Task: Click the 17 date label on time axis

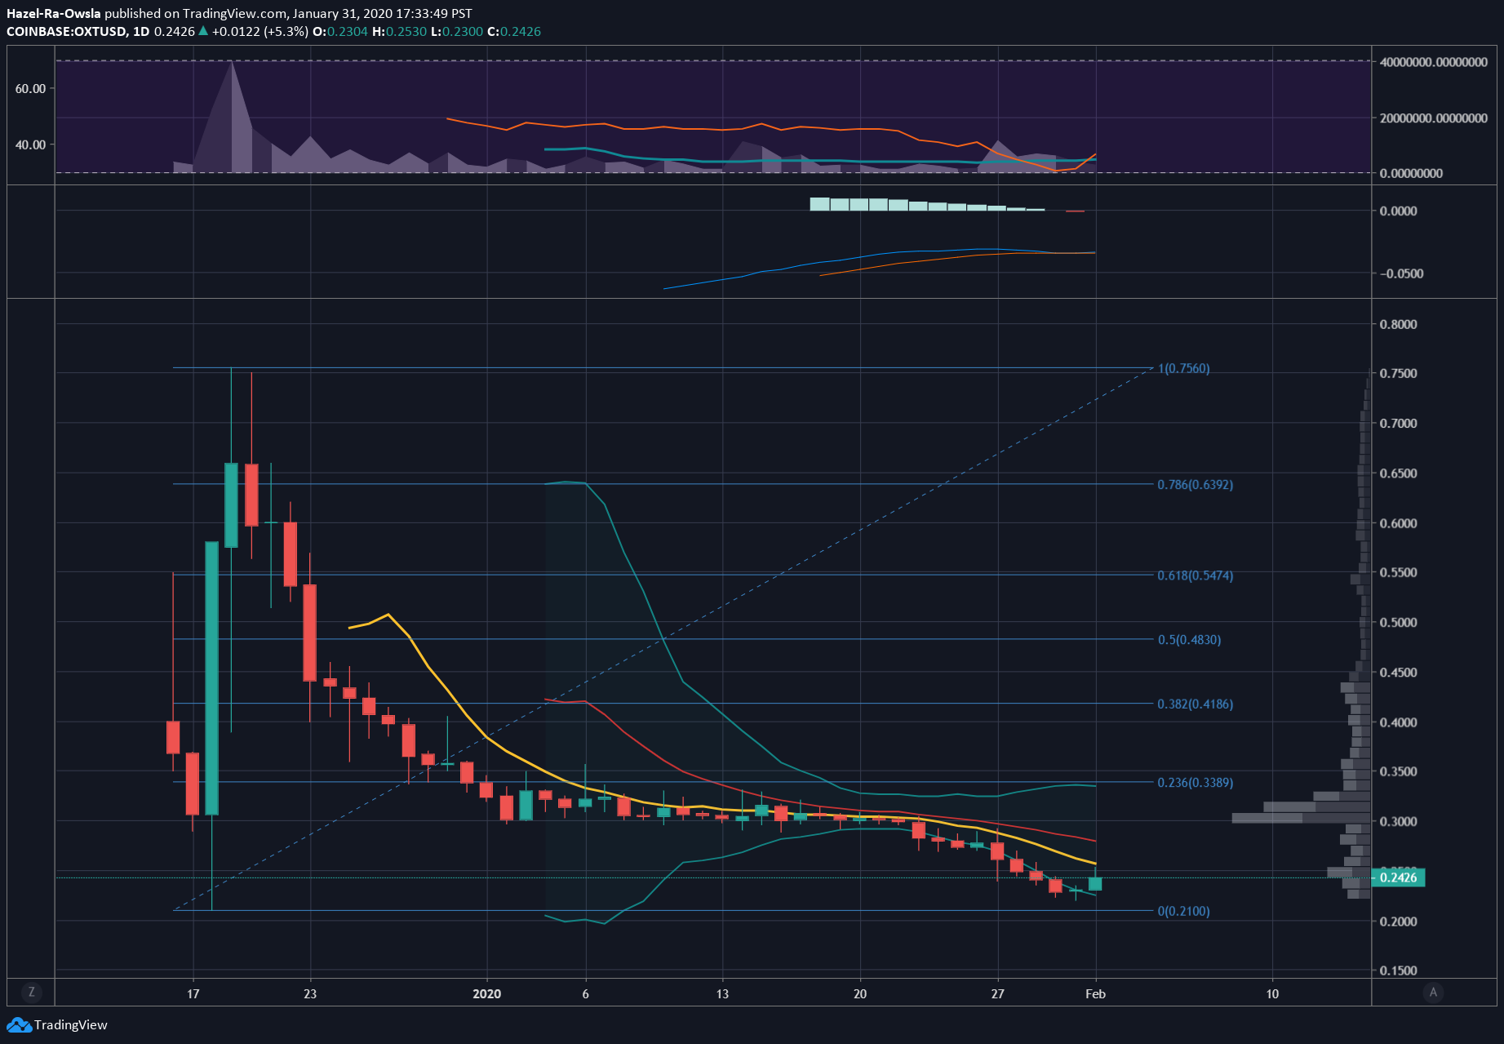Action: pyautogui.click(x=193, y=993)
